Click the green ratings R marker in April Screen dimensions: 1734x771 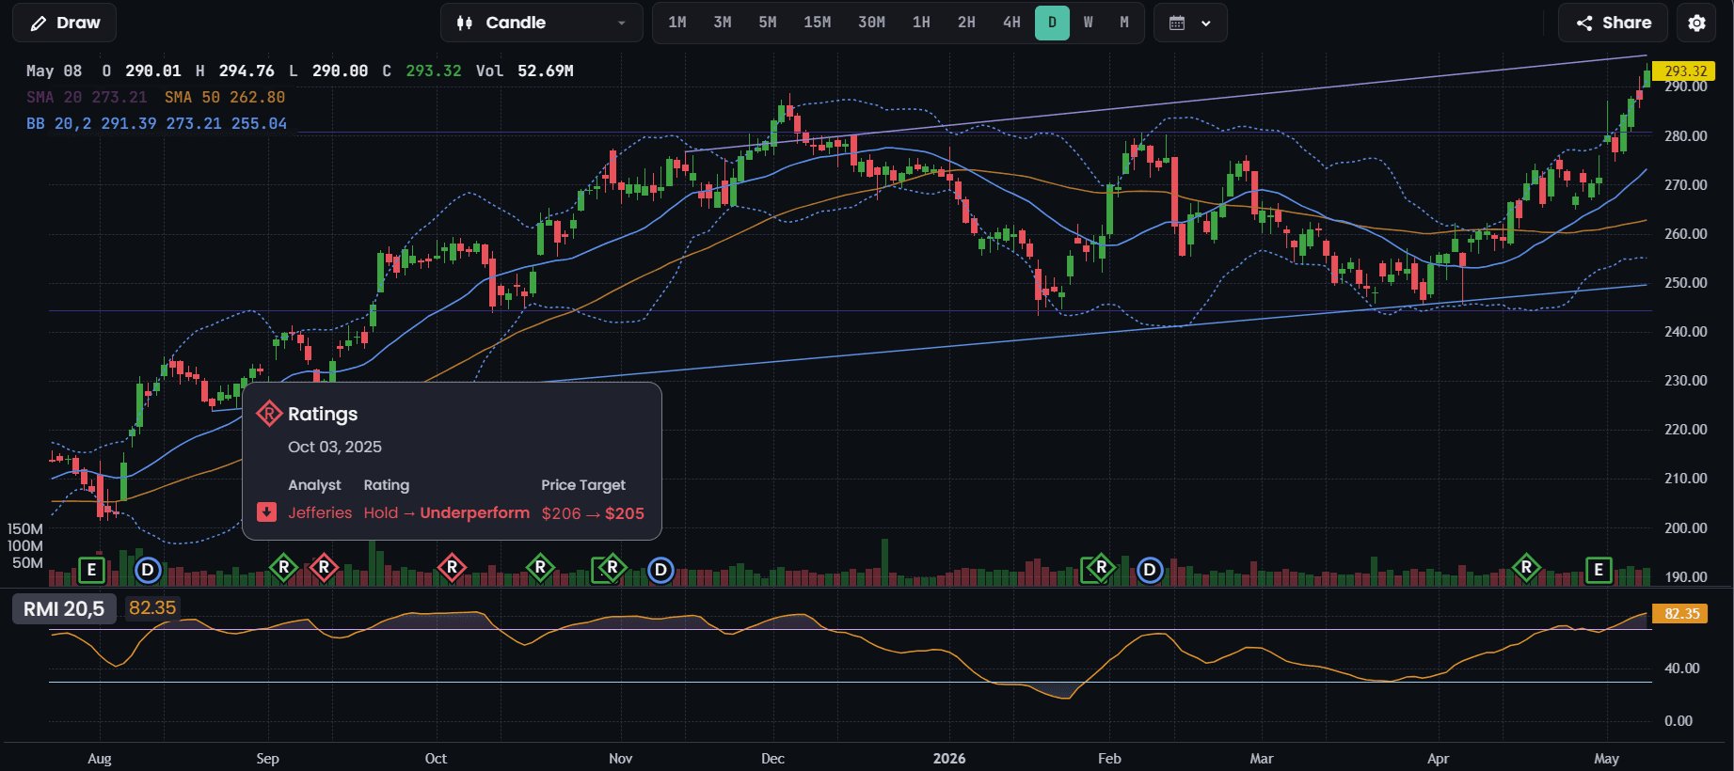1526,567
